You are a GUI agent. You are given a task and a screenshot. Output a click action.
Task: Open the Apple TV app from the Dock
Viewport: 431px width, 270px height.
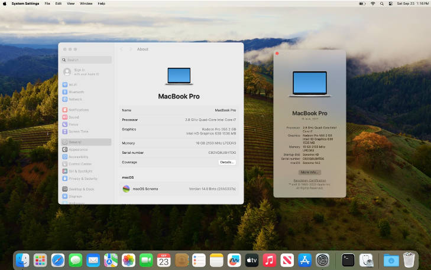click(252, 260)
